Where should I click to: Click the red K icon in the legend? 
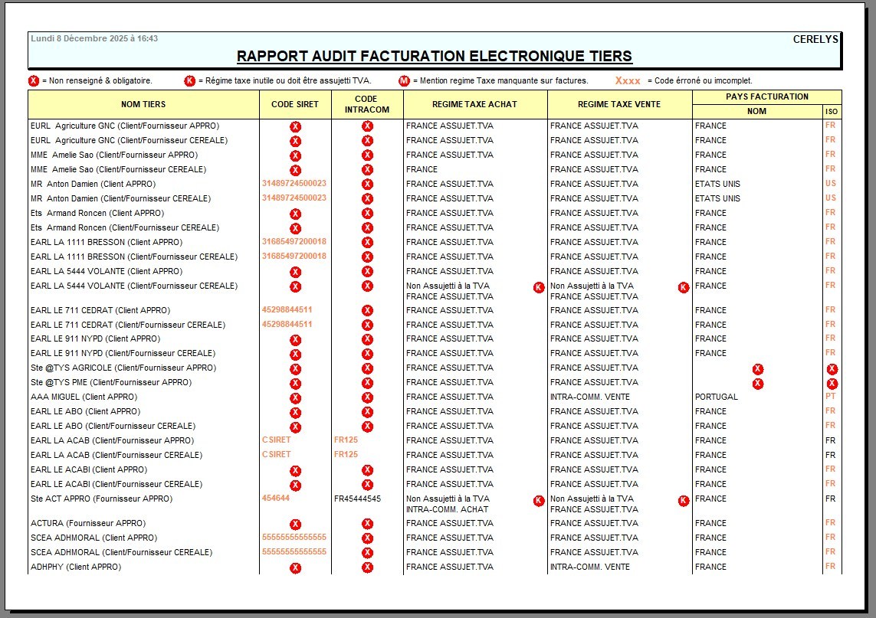(x=189, y=81)
